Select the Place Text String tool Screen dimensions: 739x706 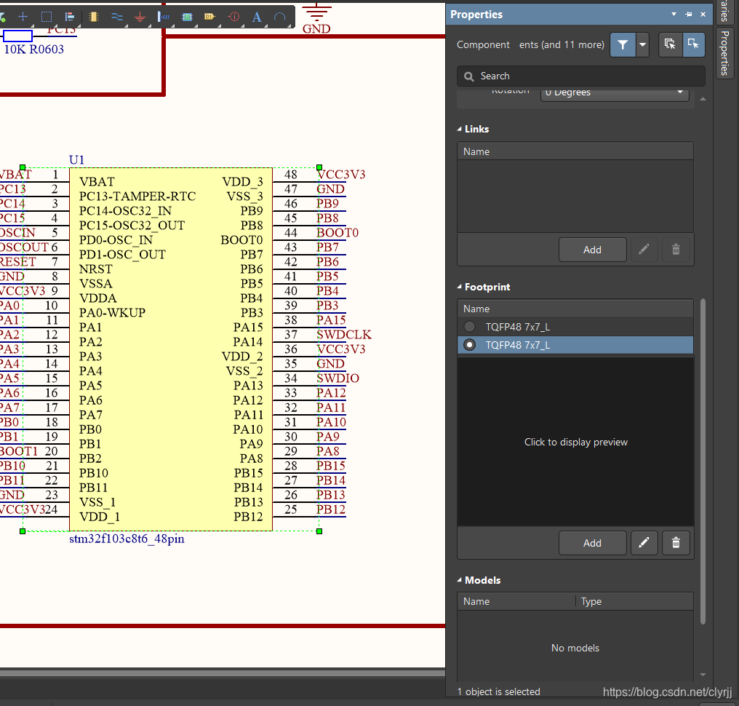(x=257, y=16)
